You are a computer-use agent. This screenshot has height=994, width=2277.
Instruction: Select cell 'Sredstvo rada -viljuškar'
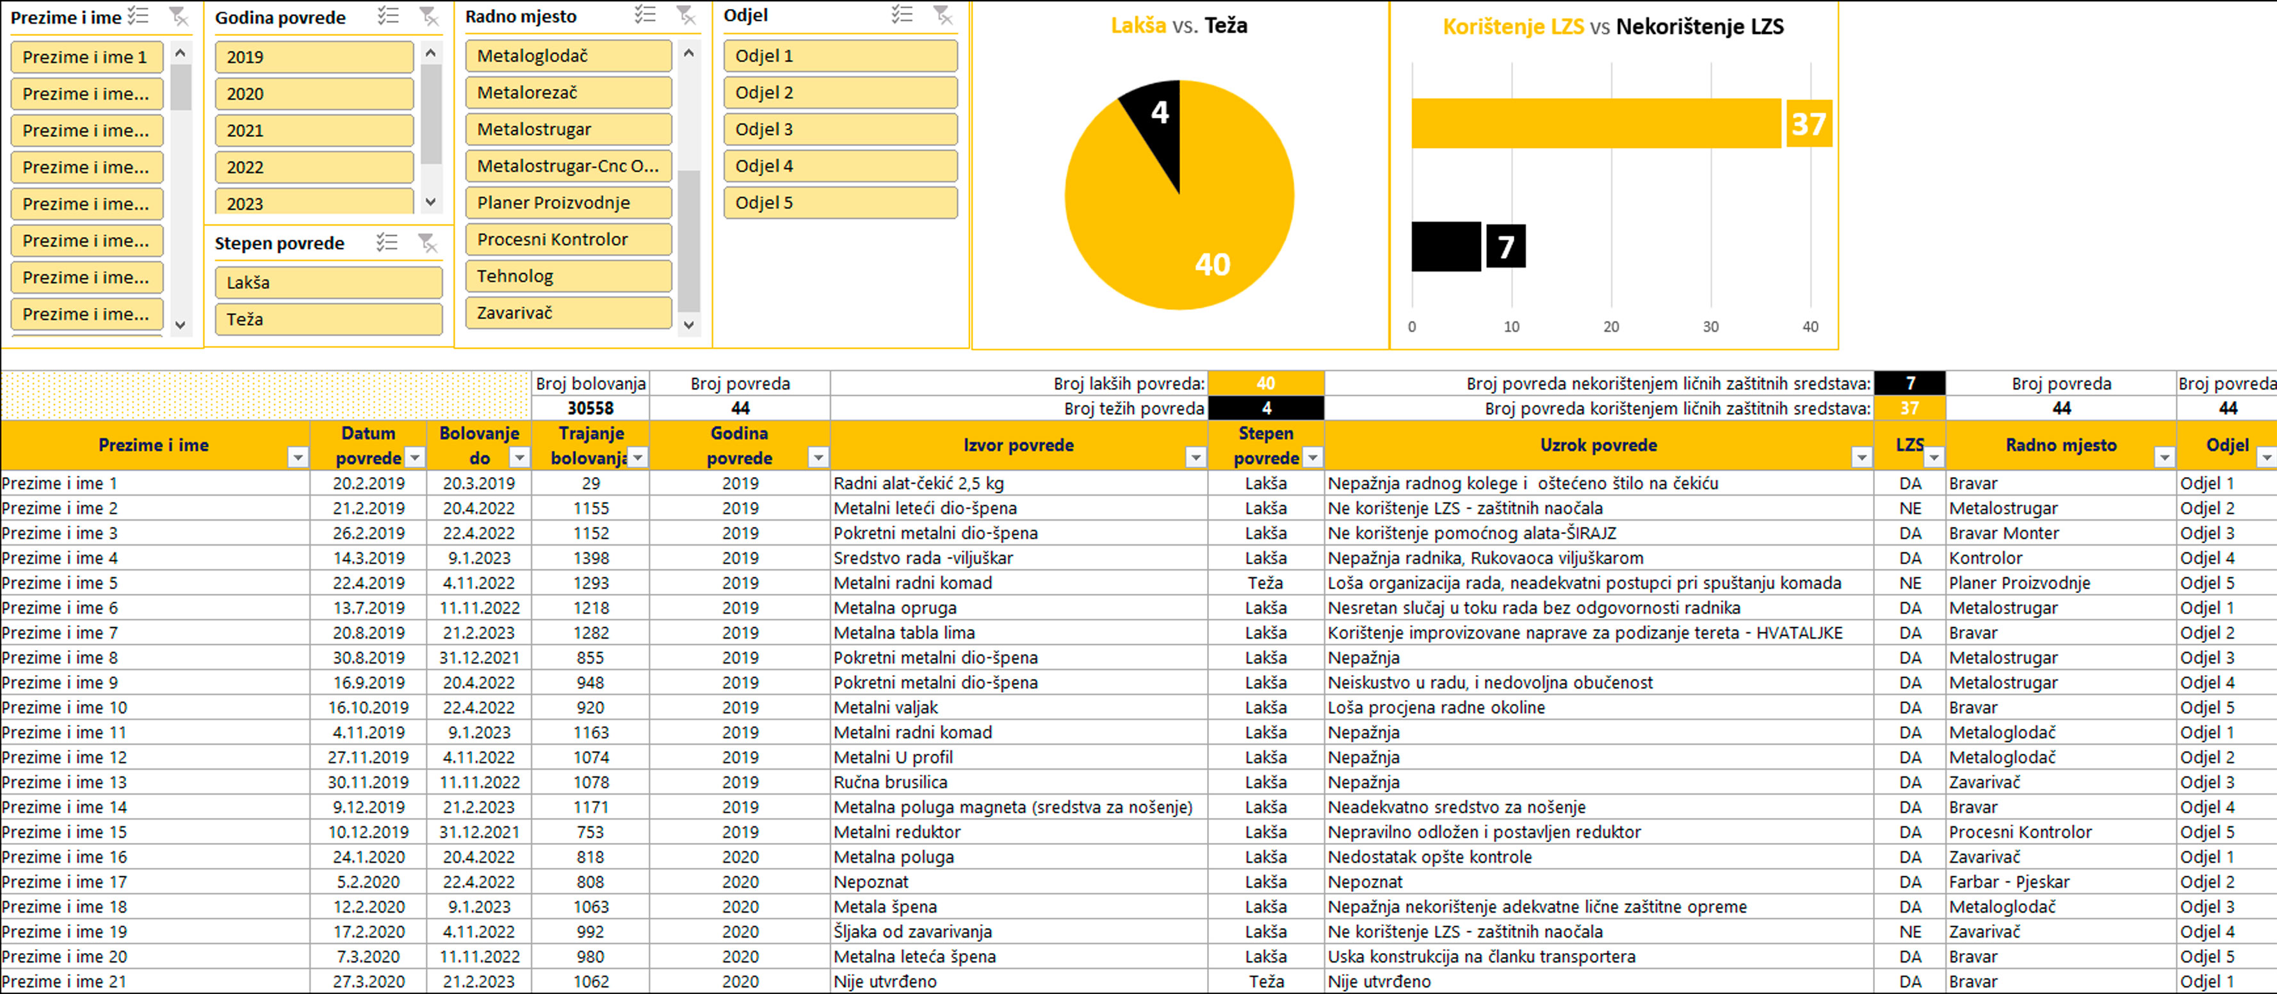pyautogui.click(x=1018, y=557)
